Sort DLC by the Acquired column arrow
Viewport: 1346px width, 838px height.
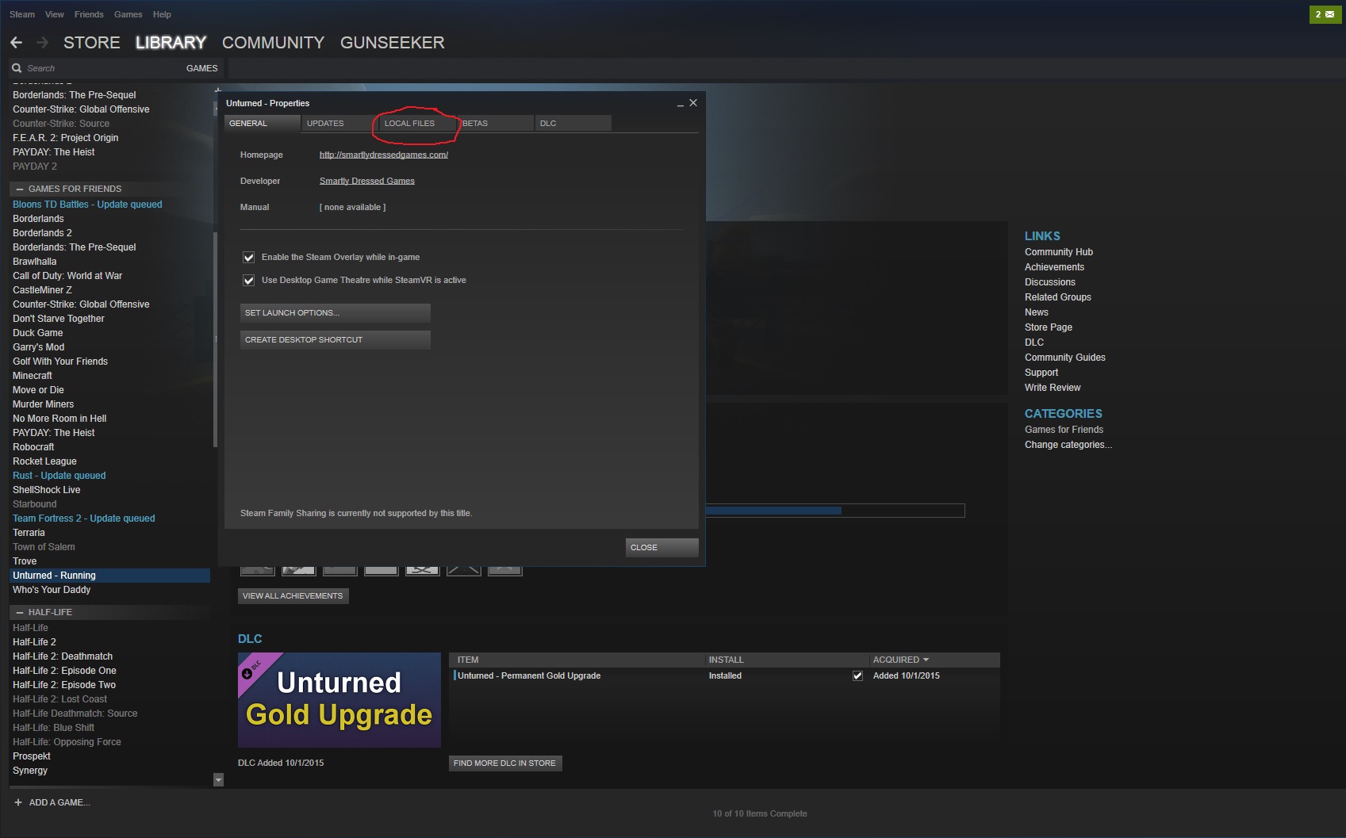[926, 660]
